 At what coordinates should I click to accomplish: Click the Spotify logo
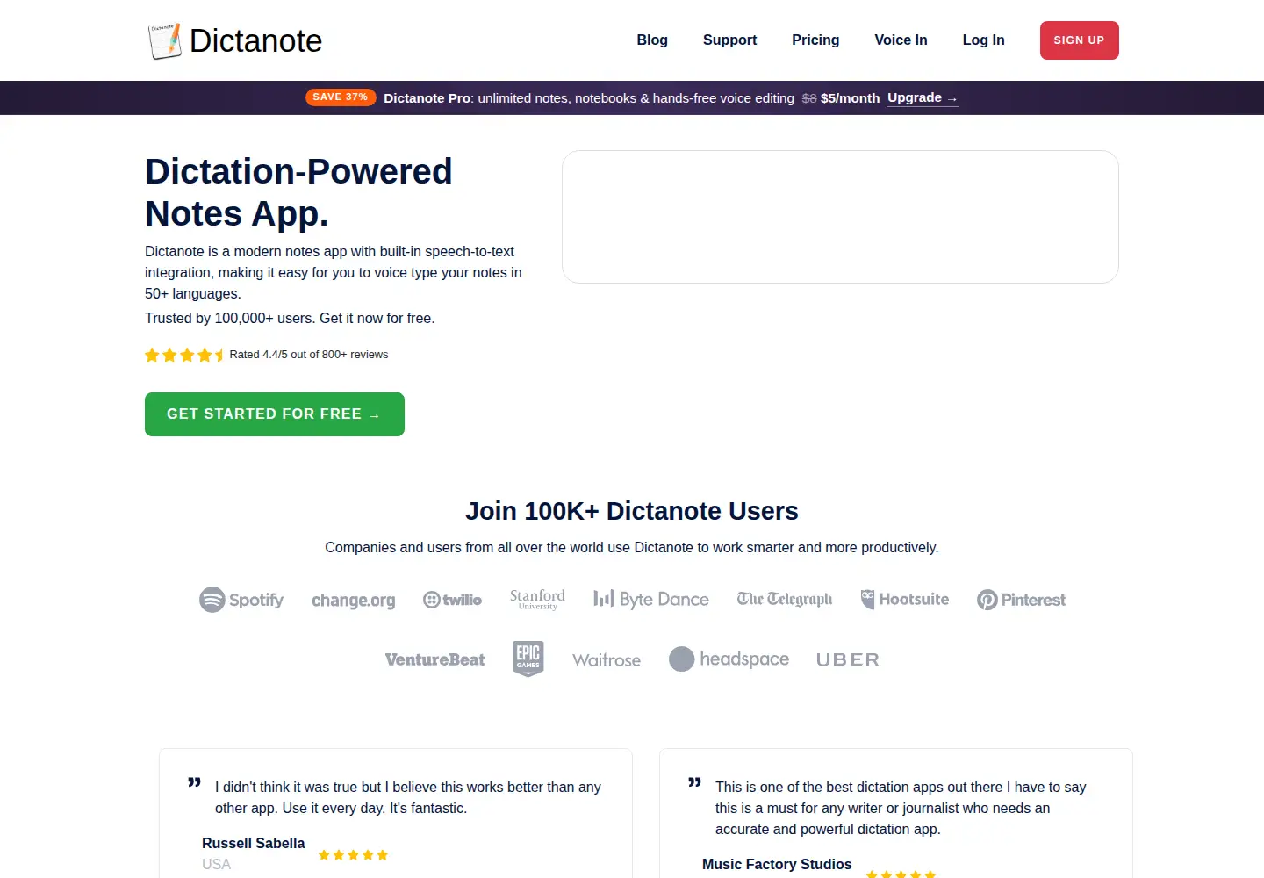coord(241,600)
